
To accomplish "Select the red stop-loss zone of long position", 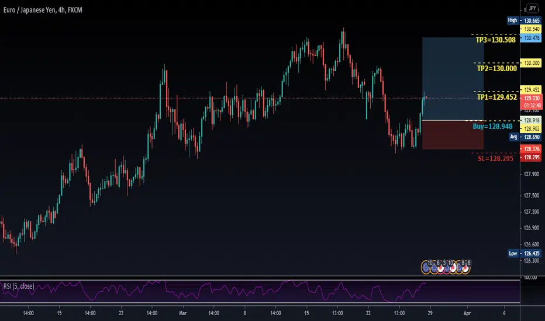I will click(453, 135).
